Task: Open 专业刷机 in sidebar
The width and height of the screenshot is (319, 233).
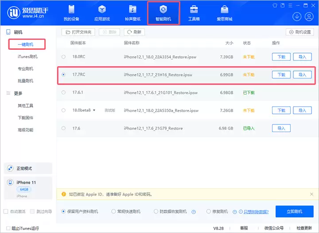Action: pos(25,69)
